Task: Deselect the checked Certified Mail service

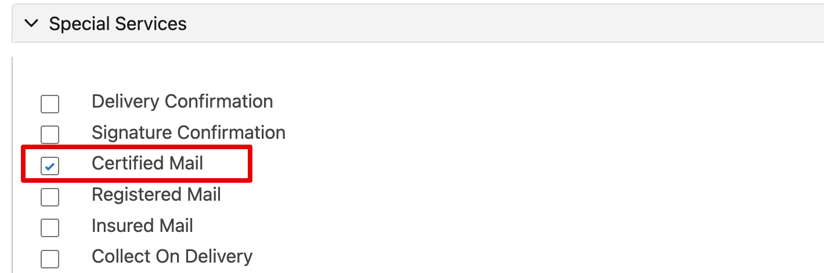Action: [50, 166]
